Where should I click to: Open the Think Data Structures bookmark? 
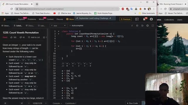tap(41, 13)
